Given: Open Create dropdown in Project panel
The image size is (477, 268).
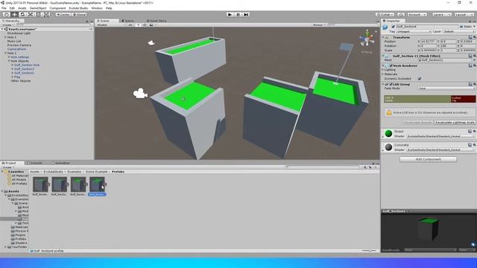Looking at the screenshot, I should point(7,167).
